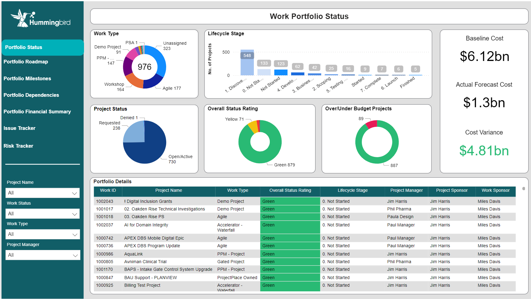Open the Work Type filter dropdown
This screenshot has height=299, width=531.
point(43,234)
